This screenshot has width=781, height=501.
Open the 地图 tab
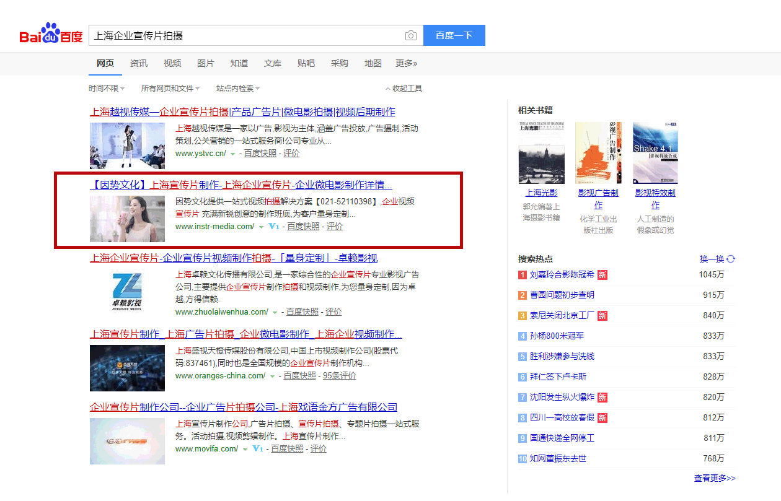[373, 63]
